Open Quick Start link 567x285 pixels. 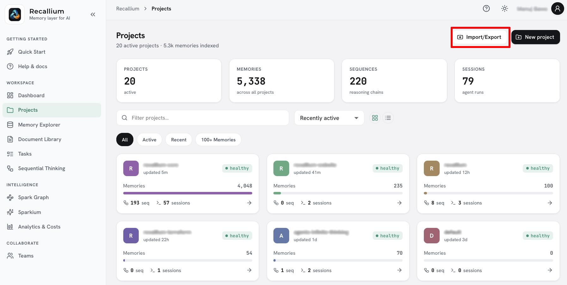point(52,52)
